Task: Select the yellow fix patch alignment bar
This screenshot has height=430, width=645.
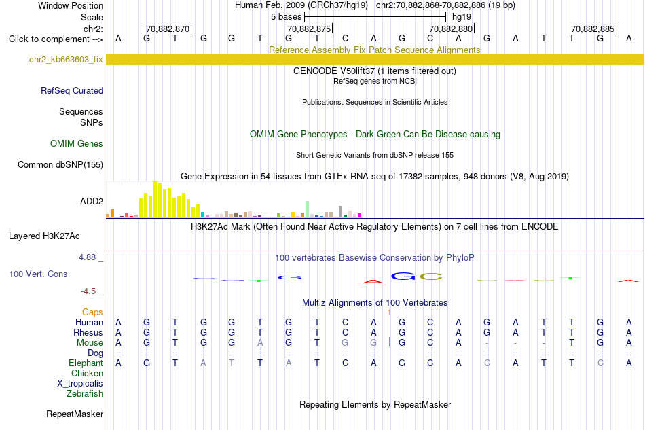Action: coord(375,59)
